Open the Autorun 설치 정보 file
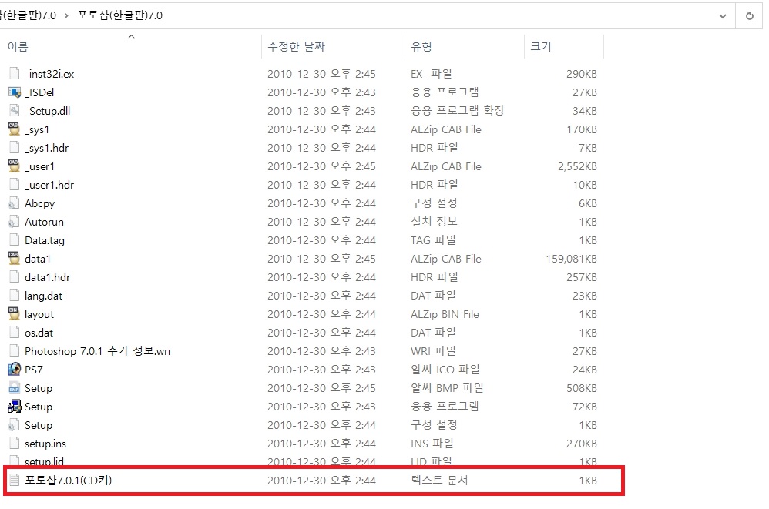The image size is (769, 509). click(34, 221)
